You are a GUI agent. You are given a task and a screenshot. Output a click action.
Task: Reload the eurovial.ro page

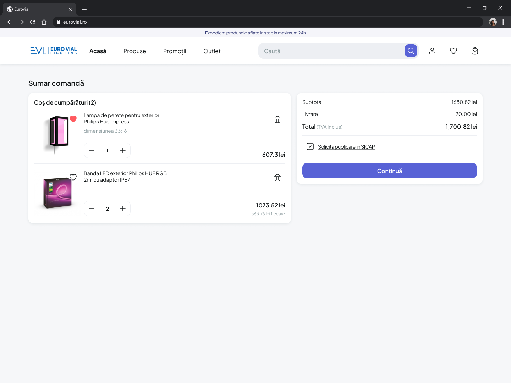(33, 22)
